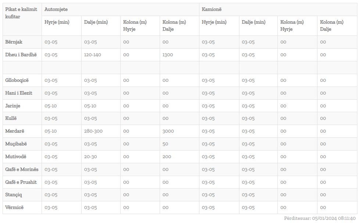360x223 pixels.
Task: Select the 280-300 exit wait time cell
Action: coord(93,131)
